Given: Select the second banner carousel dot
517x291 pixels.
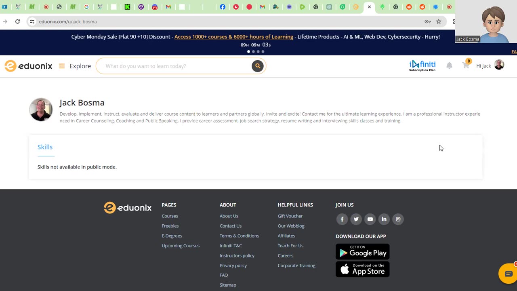Looking at the screenshot, I should coord(253,52).
